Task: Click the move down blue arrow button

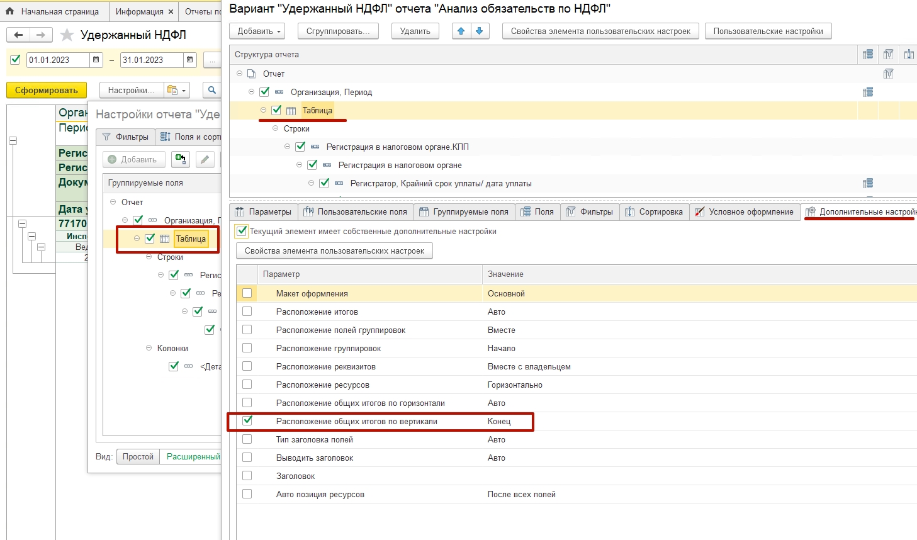Action: click(x=480, y=31)
